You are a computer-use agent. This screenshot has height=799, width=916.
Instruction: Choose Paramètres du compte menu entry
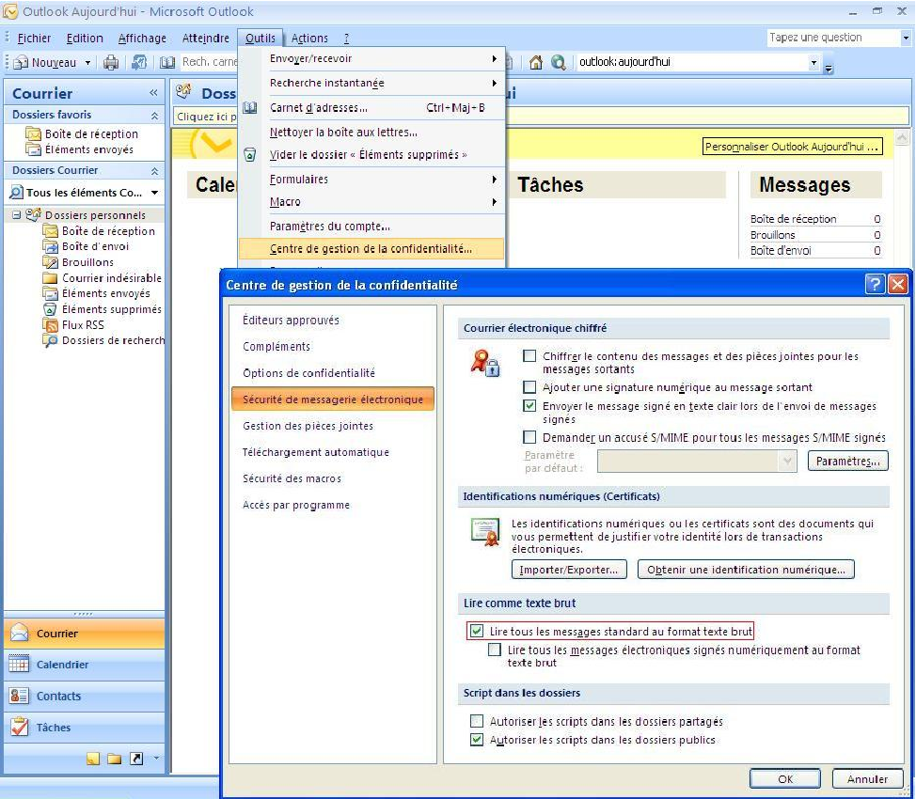[371, 226]
